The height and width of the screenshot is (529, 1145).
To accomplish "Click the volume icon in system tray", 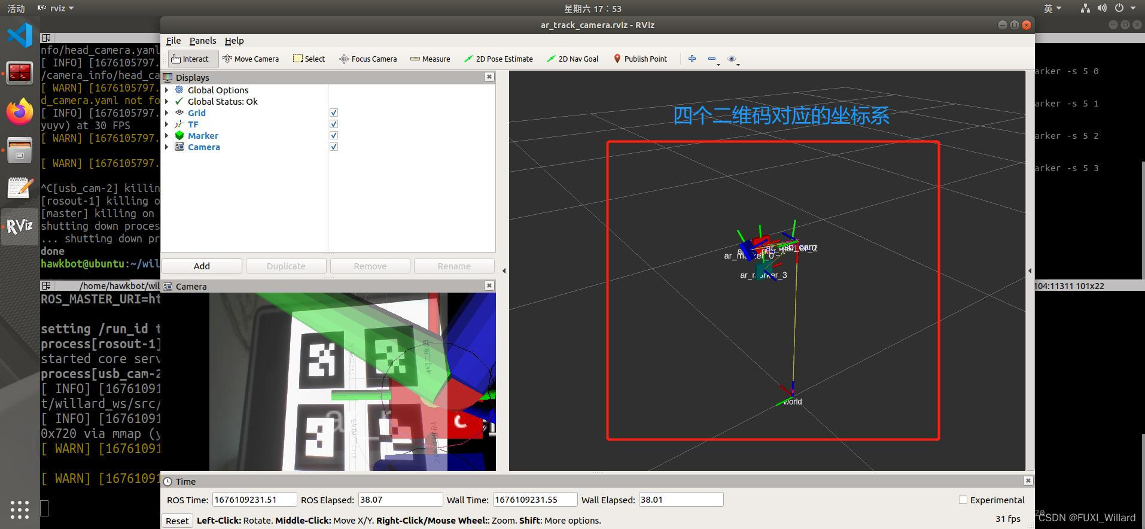I will click(1102, 8).
